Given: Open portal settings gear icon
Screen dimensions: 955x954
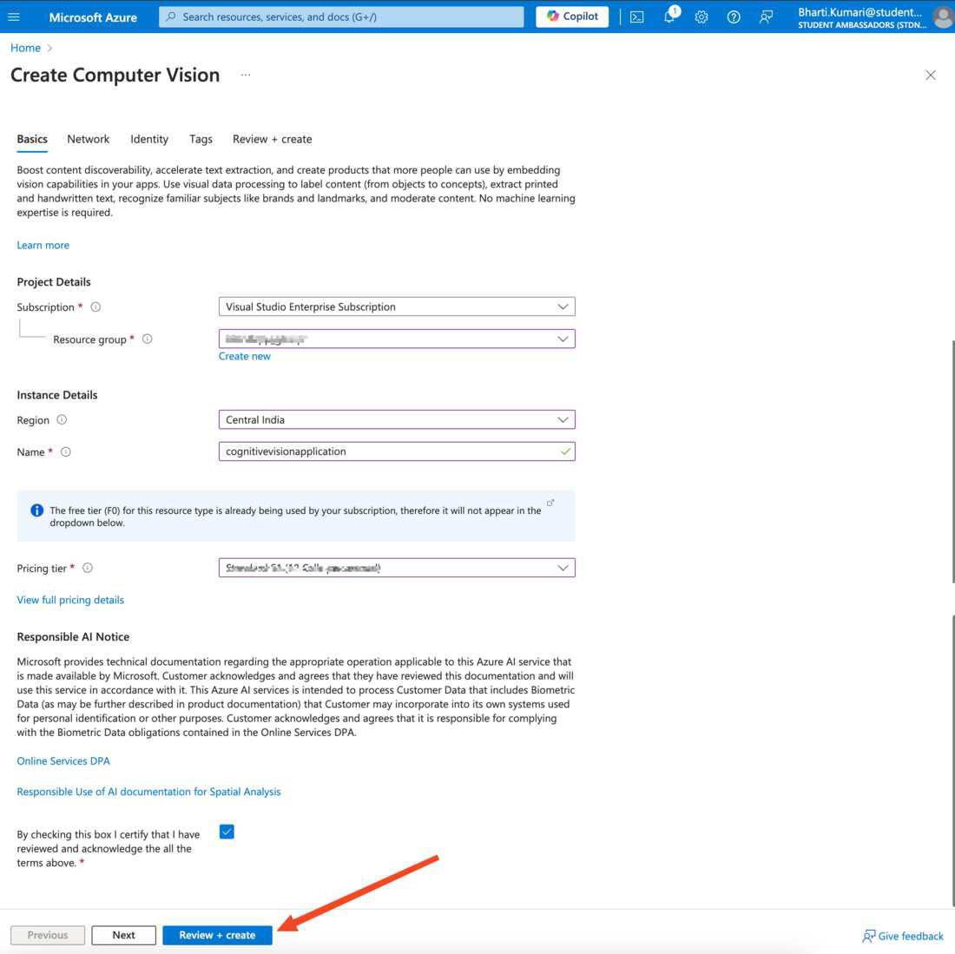Looking at the screenshot, I should click(x=701, y=17).
